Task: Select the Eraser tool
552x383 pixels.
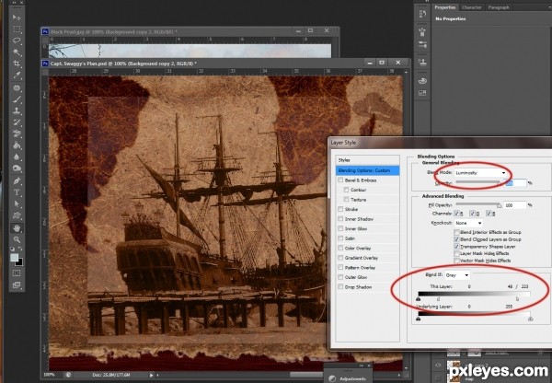Action: point(17,133)
